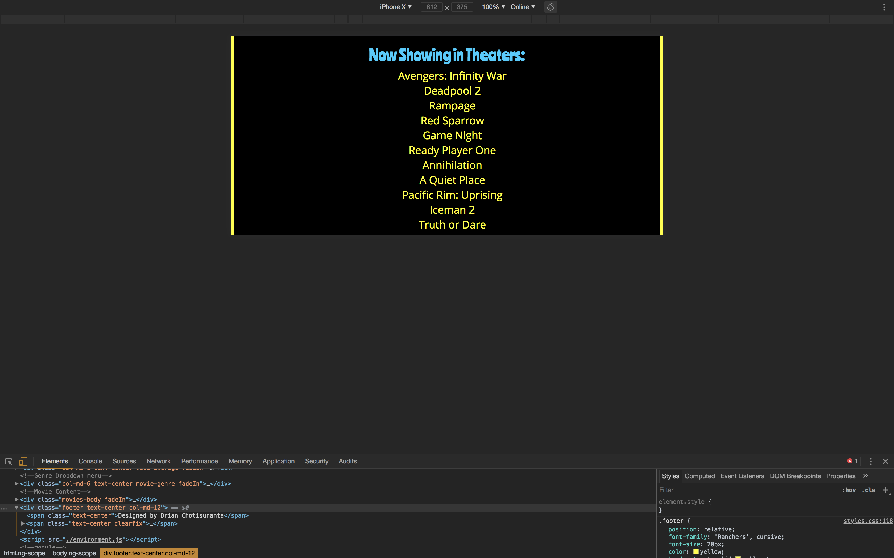
Task: Click the Deadpool 2 movie title
Action: pyautogui.click(x=452, y=91)
